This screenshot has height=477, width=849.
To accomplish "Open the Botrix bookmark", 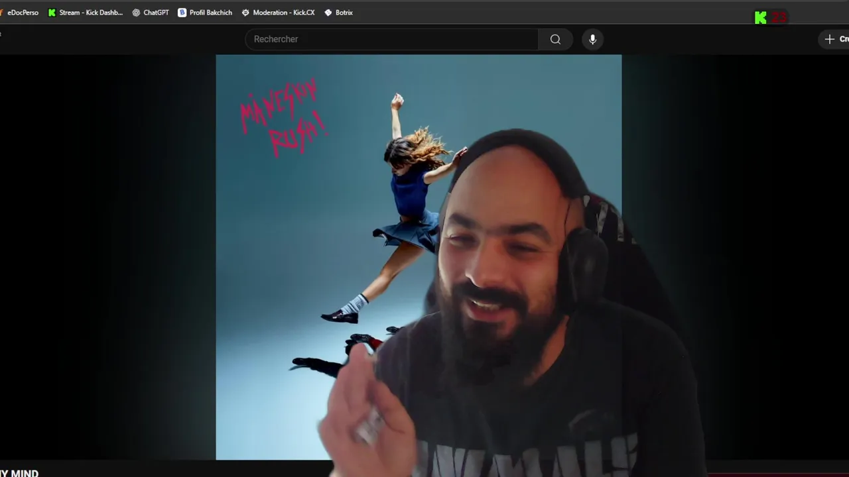I will tap(338, 13).
